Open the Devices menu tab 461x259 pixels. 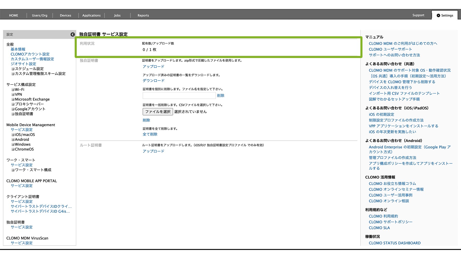(65, 15)
